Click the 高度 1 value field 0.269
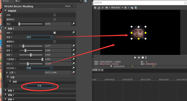 pyautogui.click(x=58, y=50)
